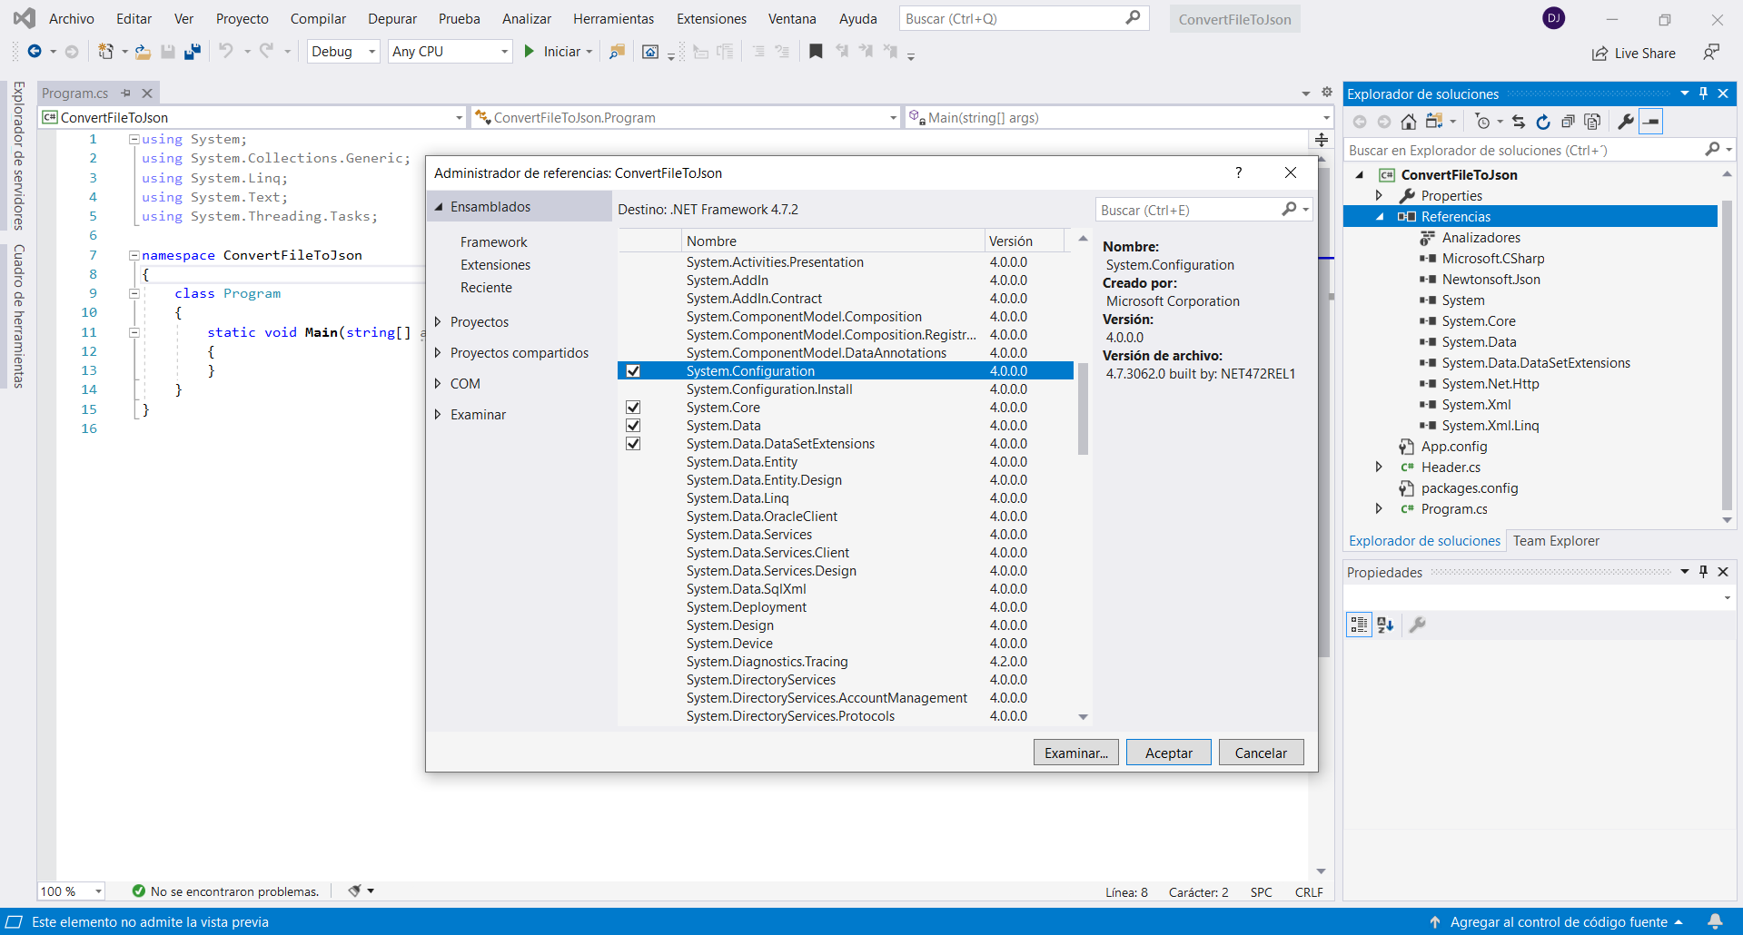
Task: Click the assembly list vertical scrollbar thumb
Action: pos(1083,408)
